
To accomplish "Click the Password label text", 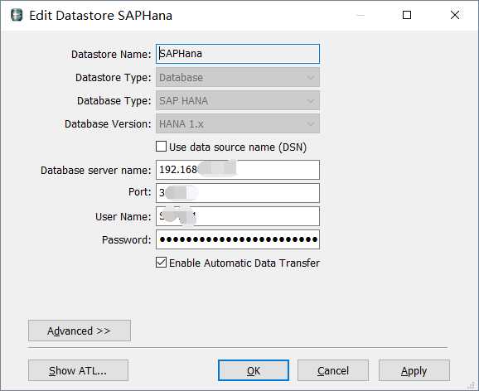I will click(127, 240).
